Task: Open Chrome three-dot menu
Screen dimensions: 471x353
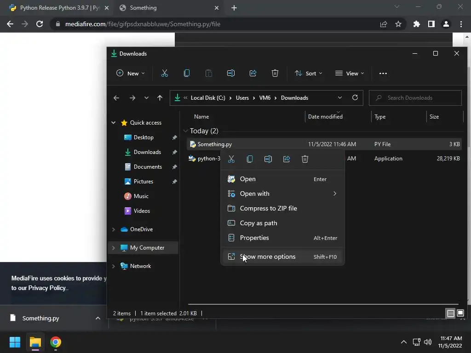Action: tap(461, 24)
